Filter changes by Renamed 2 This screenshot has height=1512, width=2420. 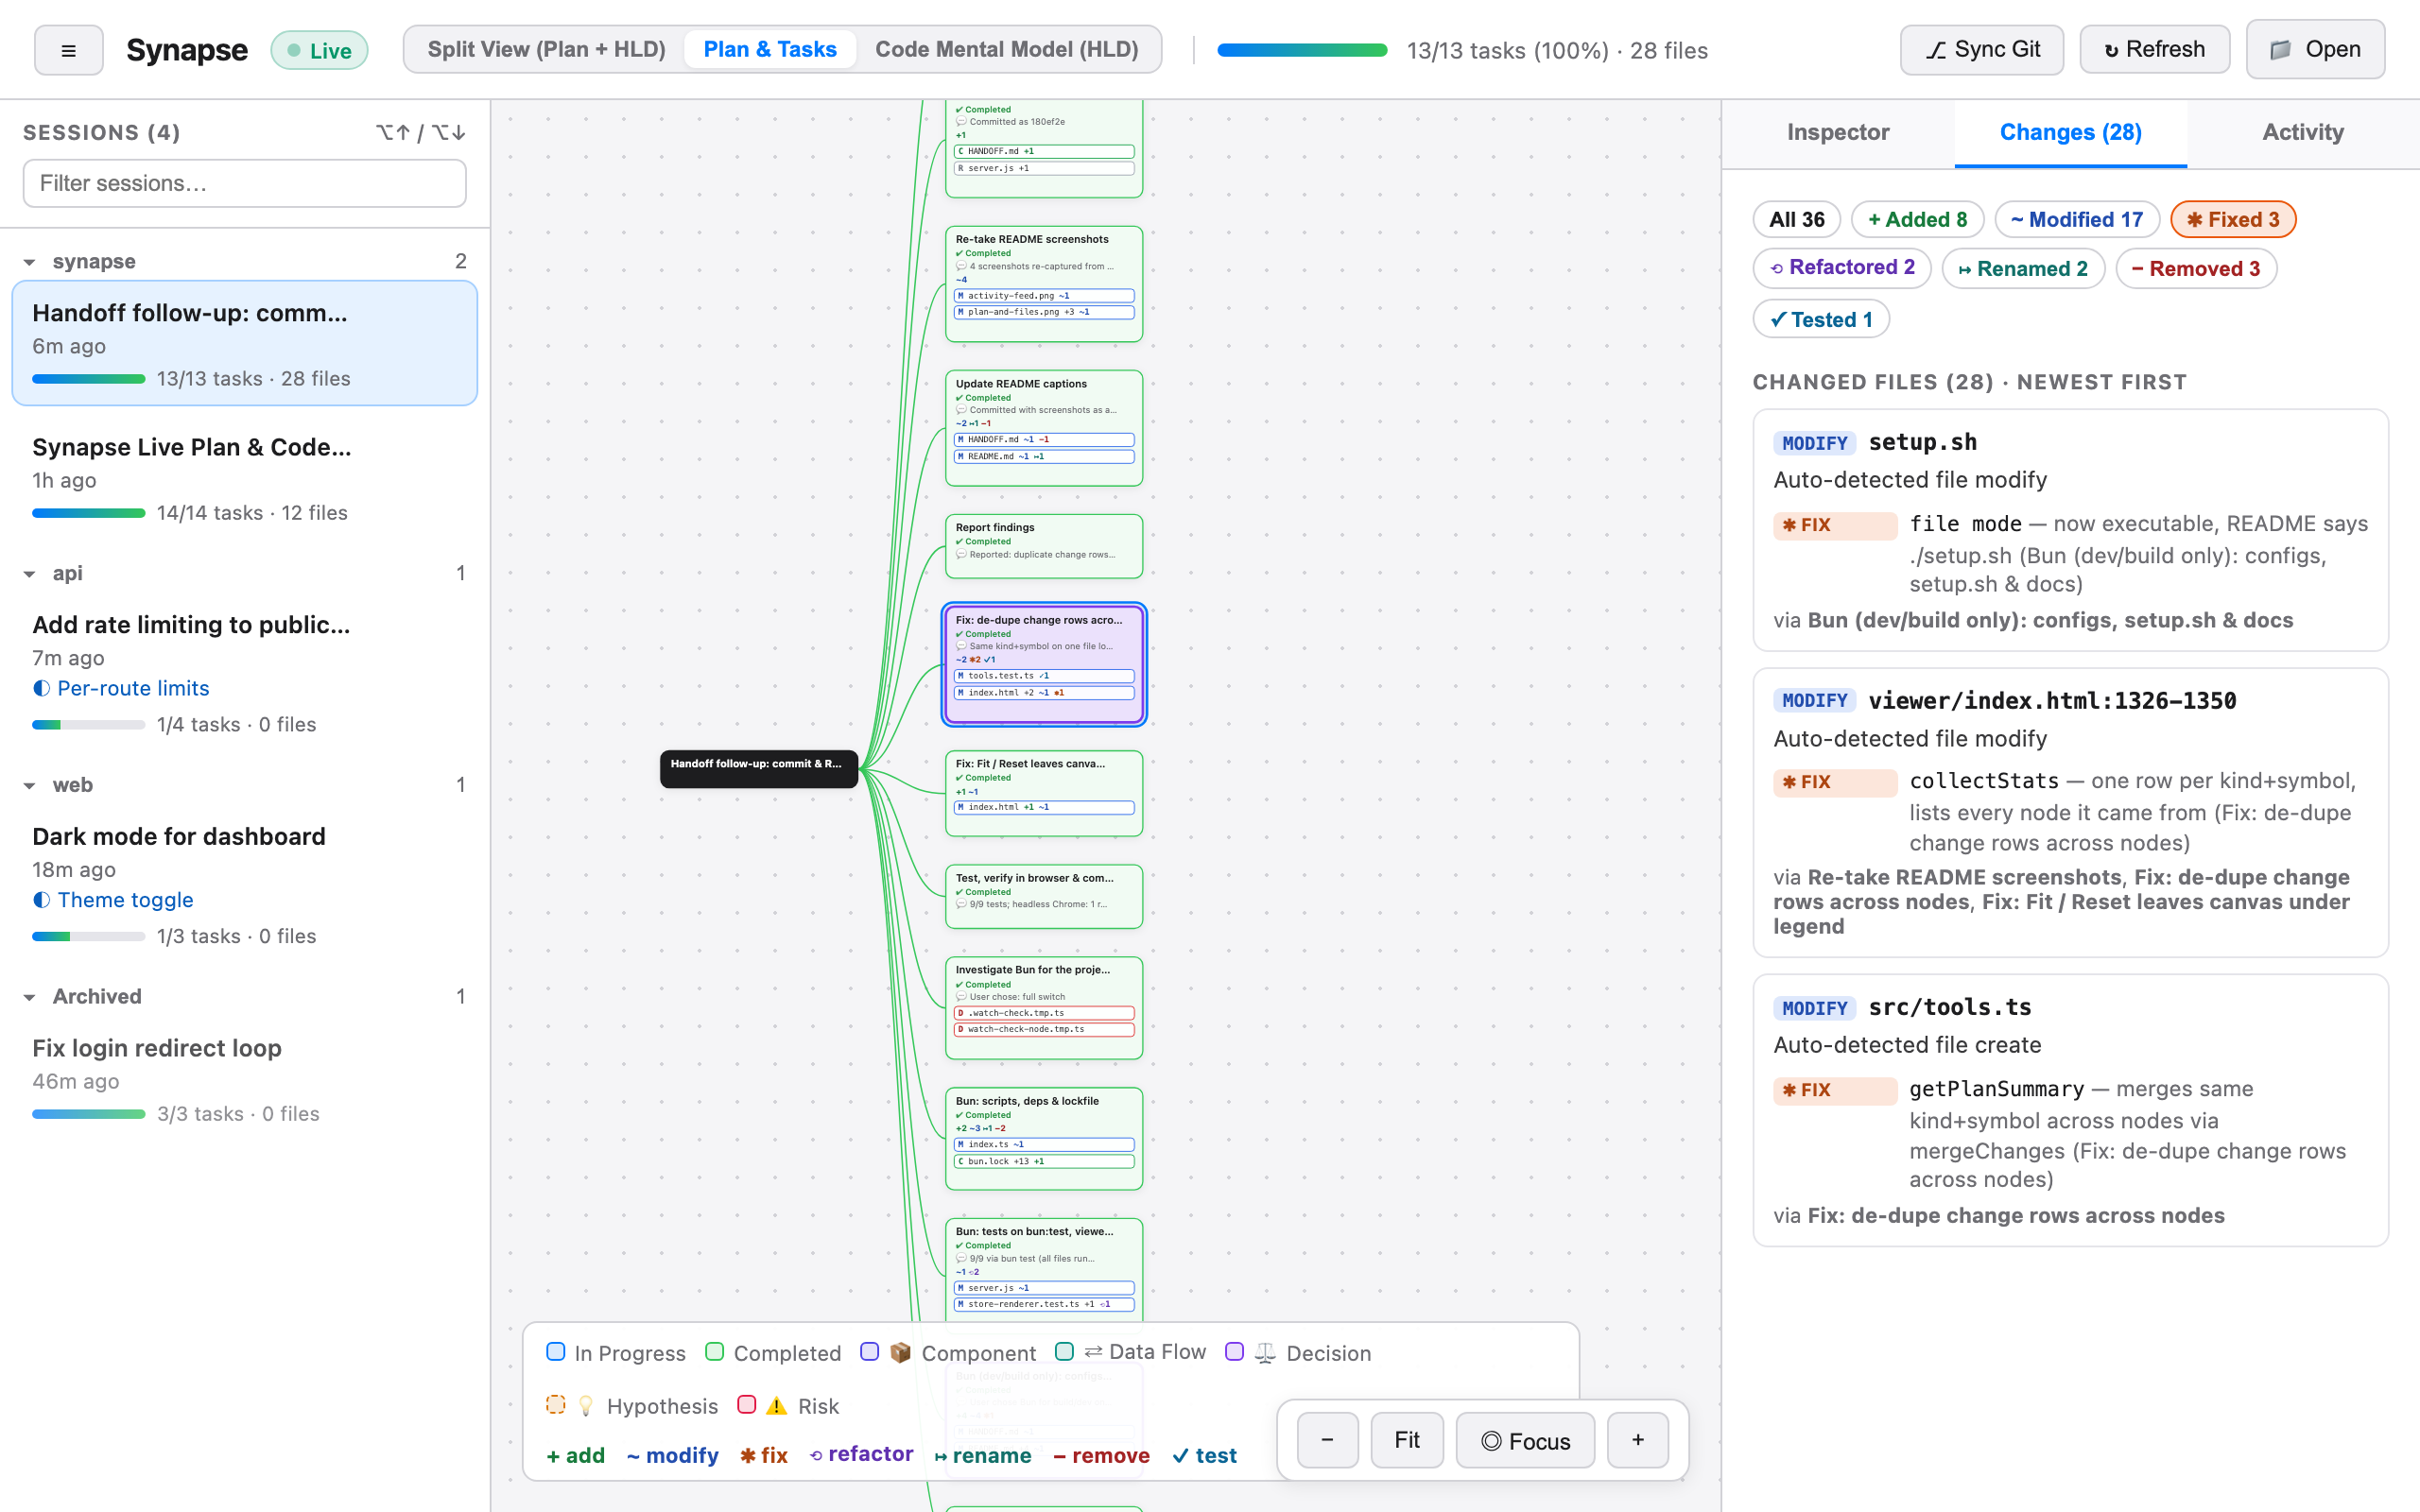(x=2023, y=268)
